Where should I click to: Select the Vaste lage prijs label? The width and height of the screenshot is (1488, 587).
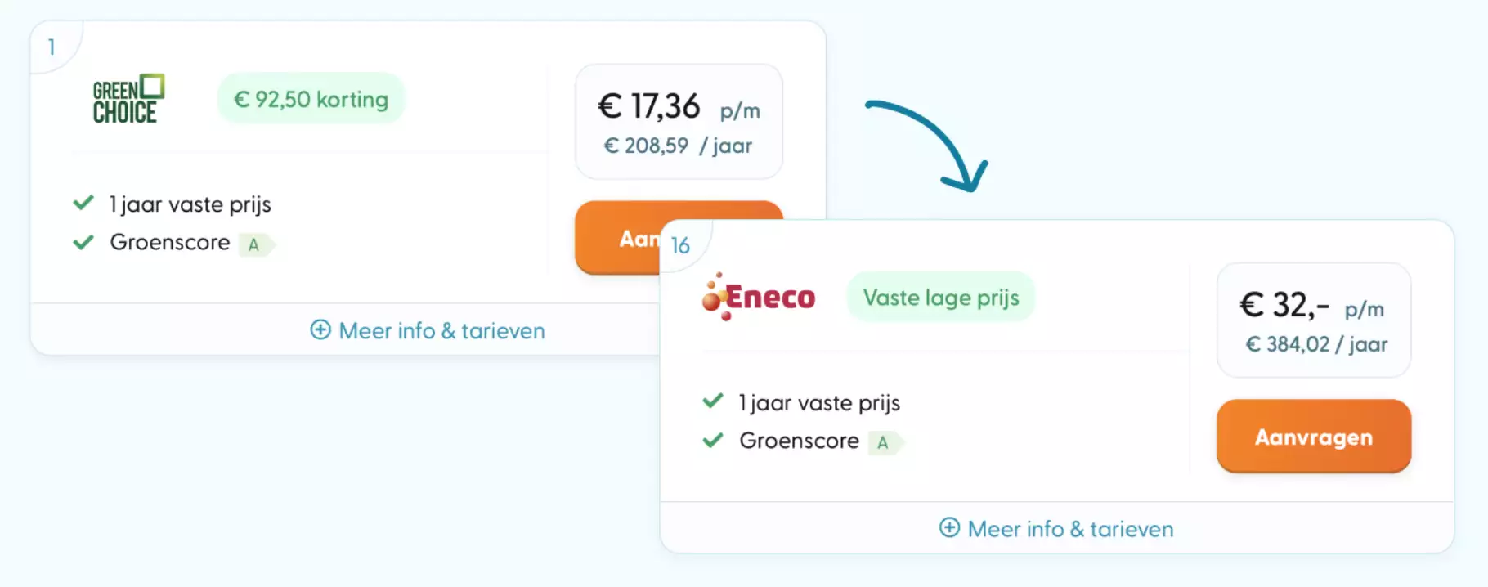coord(941,298)
